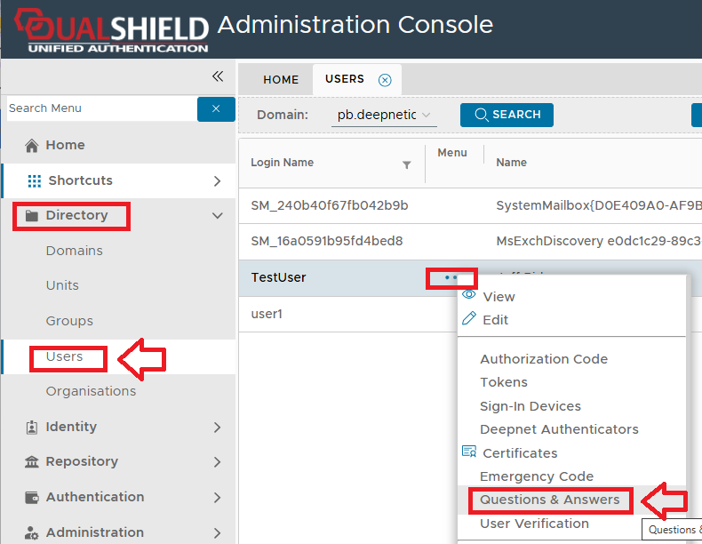The width and height of the screenshot is (702, 544).
Task: Open the TestUser row menu dots
Action: [x=451, y=277]
